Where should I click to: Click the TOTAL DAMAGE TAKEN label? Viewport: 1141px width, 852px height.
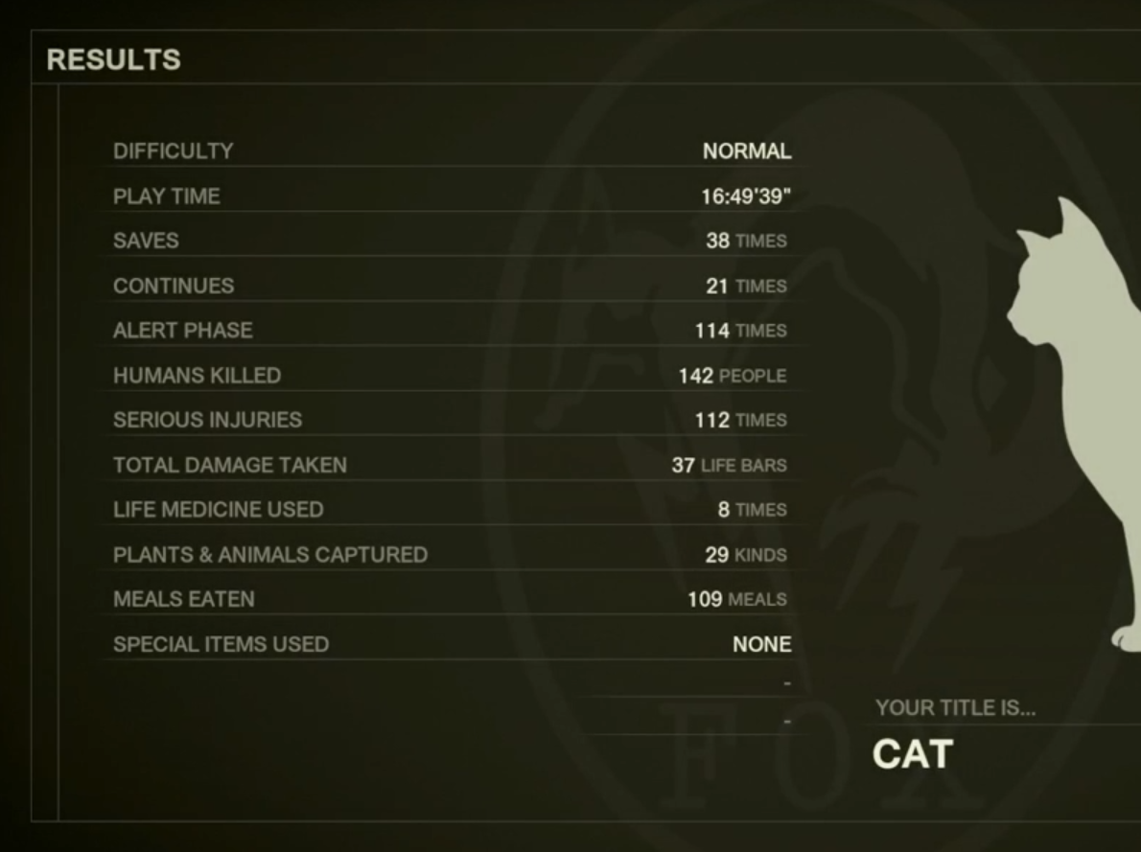point(230,465)
